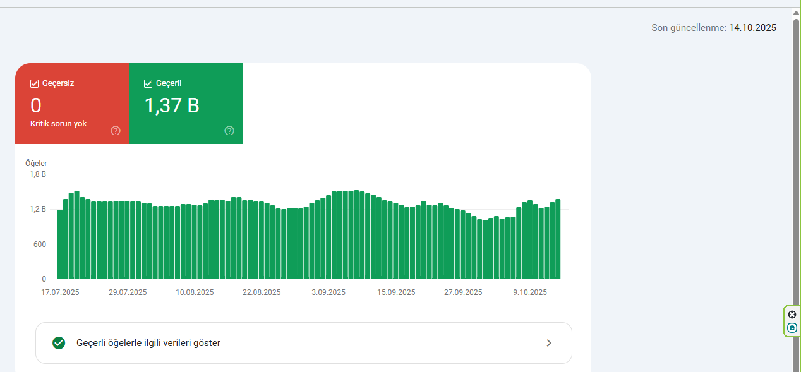This screenshot has height=372, width=801.
Task: Click the bar above 29.07.2025 label
Action: point(128,240)
